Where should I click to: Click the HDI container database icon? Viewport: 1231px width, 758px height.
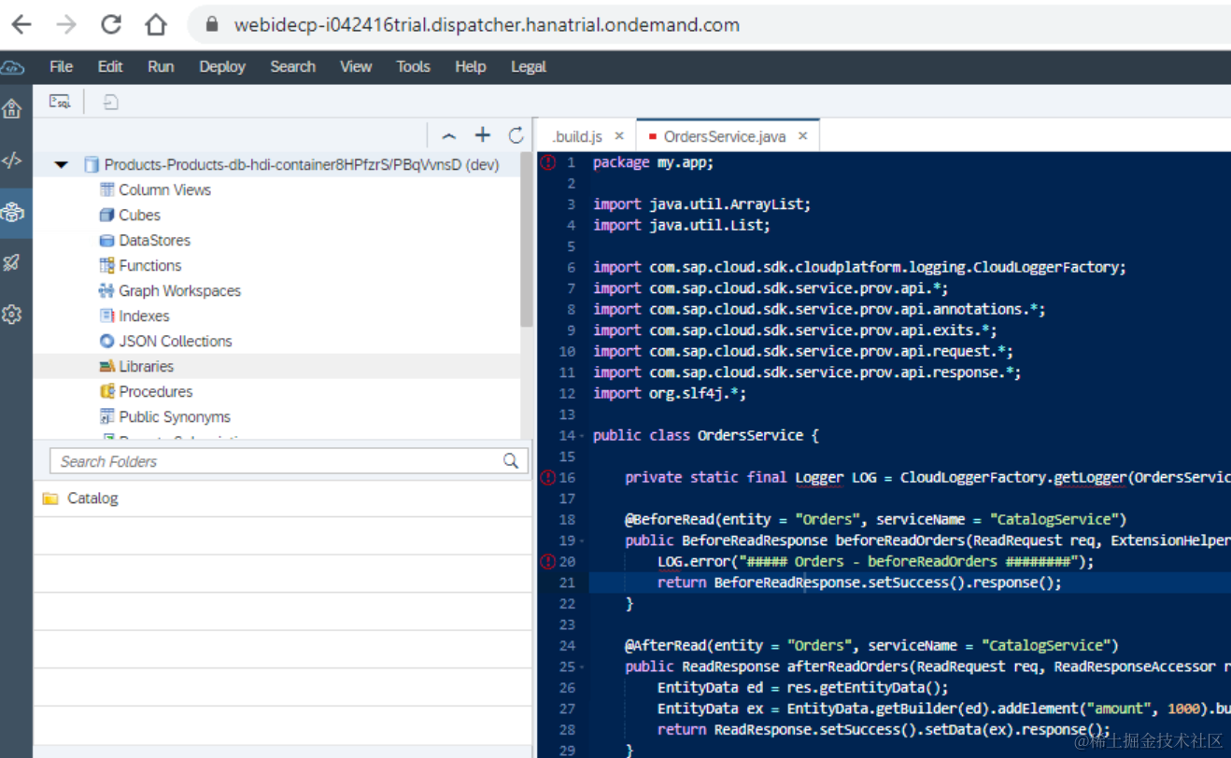92,165
